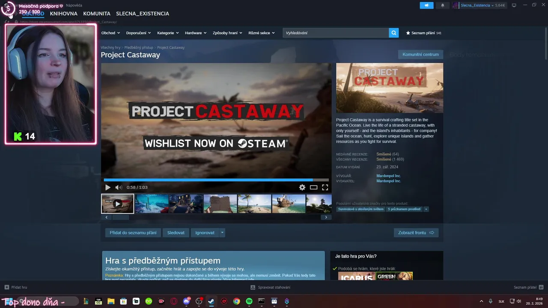Click the thumbnail strip scrollbar
The image size is (548, 308).
tap(121, 217)
